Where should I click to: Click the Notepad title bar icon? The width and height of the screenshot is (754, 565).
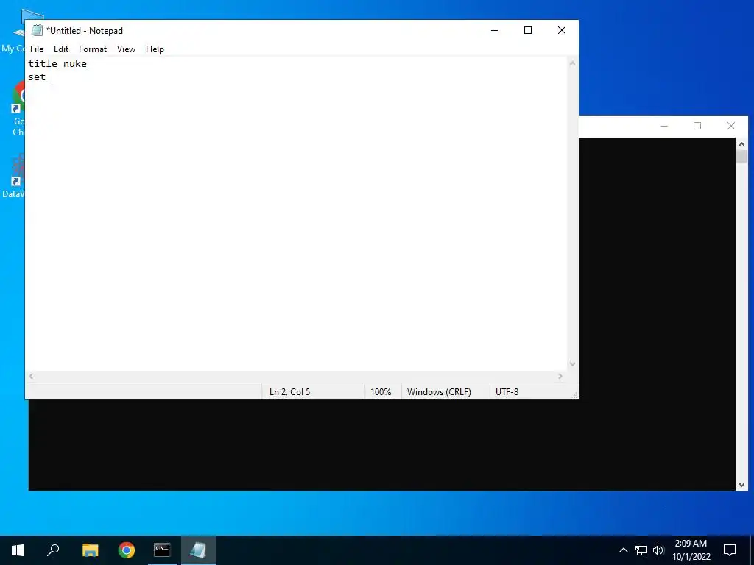37,30
